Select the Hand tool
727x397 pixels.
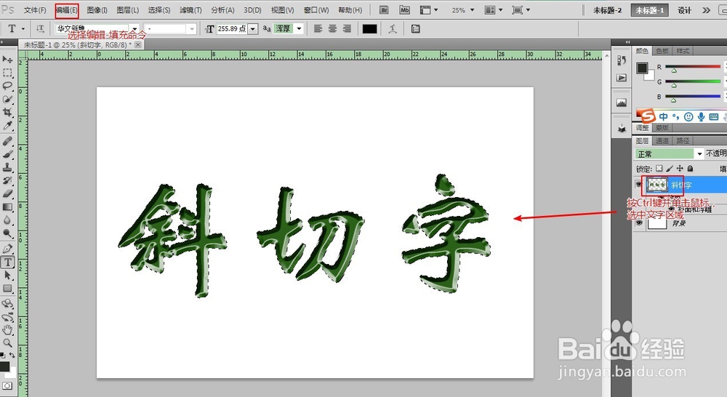(7, 330)
